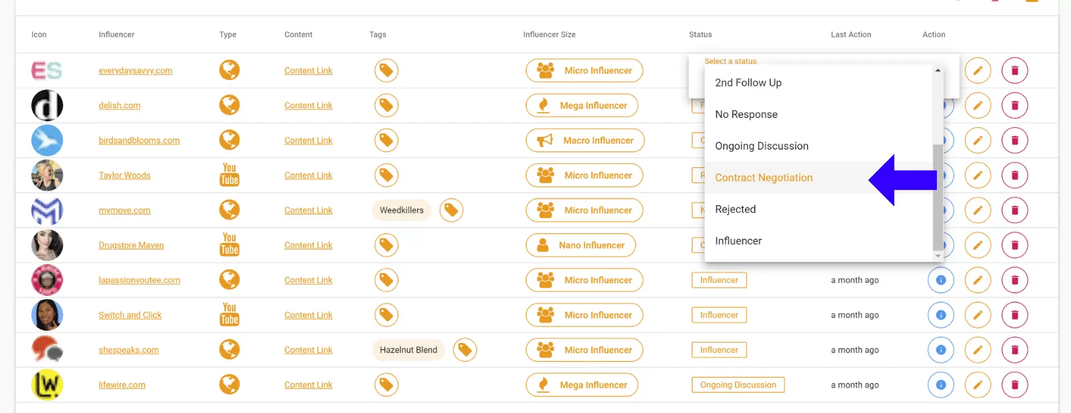Click the Last Action column header
Viewport: 1071px width, 413px height.
point(851,35)
